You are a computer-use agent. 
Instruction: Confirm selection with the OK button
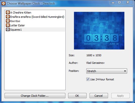coord(77,96)
